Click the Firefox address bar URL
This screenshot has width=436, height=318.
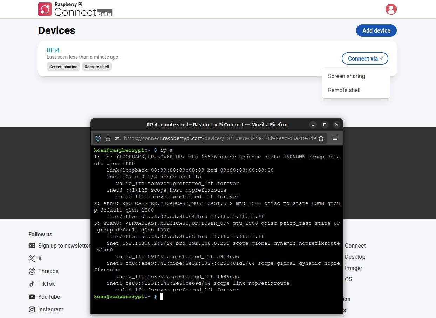[x=220, y=138]
